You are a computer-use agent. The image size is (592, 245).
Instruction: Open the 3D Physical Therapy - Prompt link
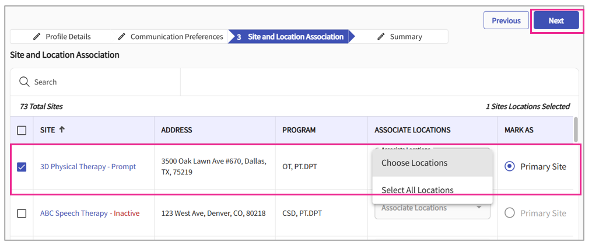point(87,167)
